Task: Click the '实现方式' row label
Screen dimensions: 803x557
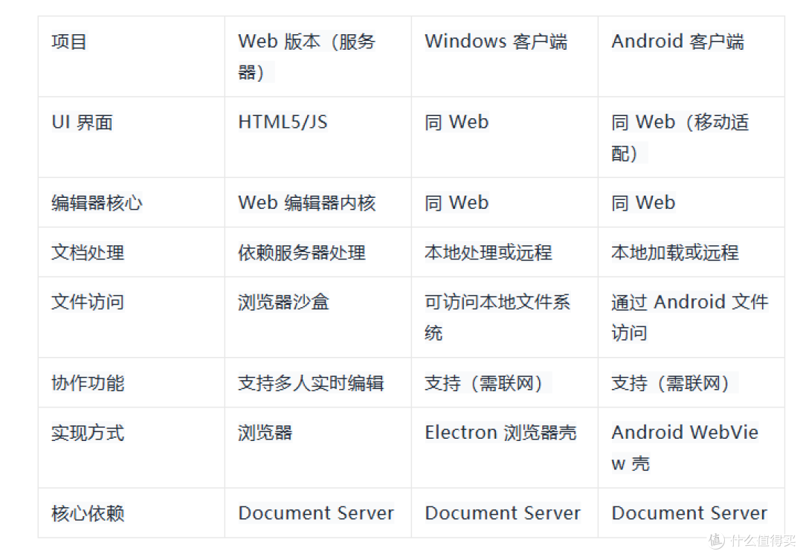Action: pos(88,433)
